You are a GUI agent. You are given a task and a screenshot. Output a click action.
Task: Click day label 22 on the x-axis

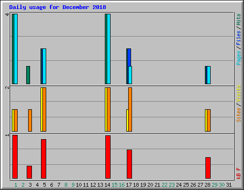[164, 185]
